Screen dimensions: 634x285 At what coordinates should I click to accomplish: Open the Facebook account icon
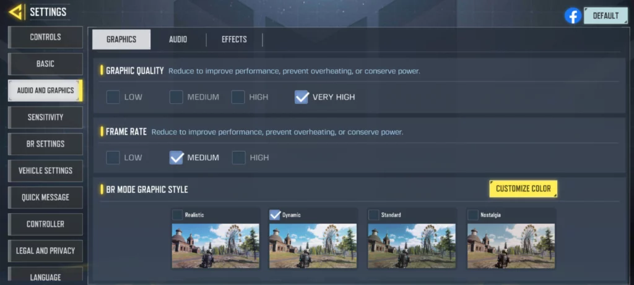pyautogui.click(x=573, y=16)
